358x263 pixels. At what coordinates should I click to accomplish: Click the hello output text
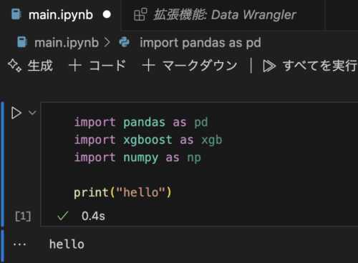tap(67, 244)
